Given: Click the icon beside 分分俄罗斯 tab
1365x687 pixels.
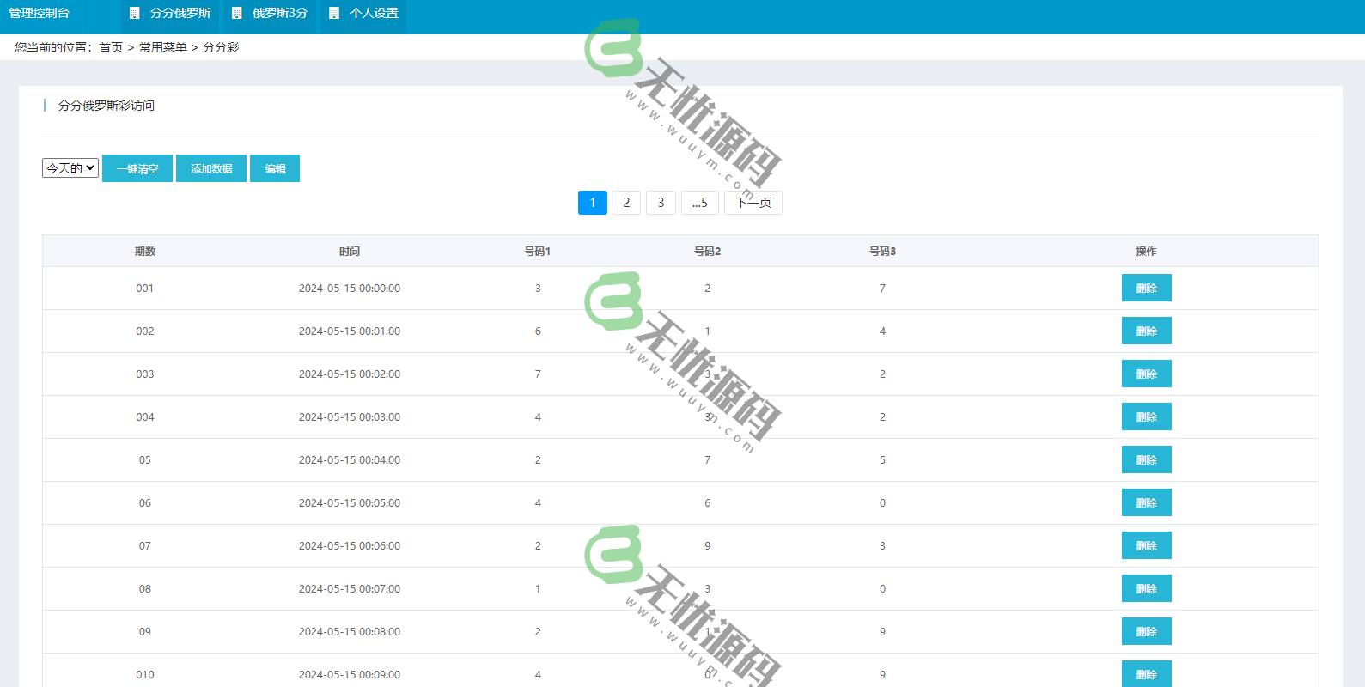Looking at the screenshot, I should (135, 13).
